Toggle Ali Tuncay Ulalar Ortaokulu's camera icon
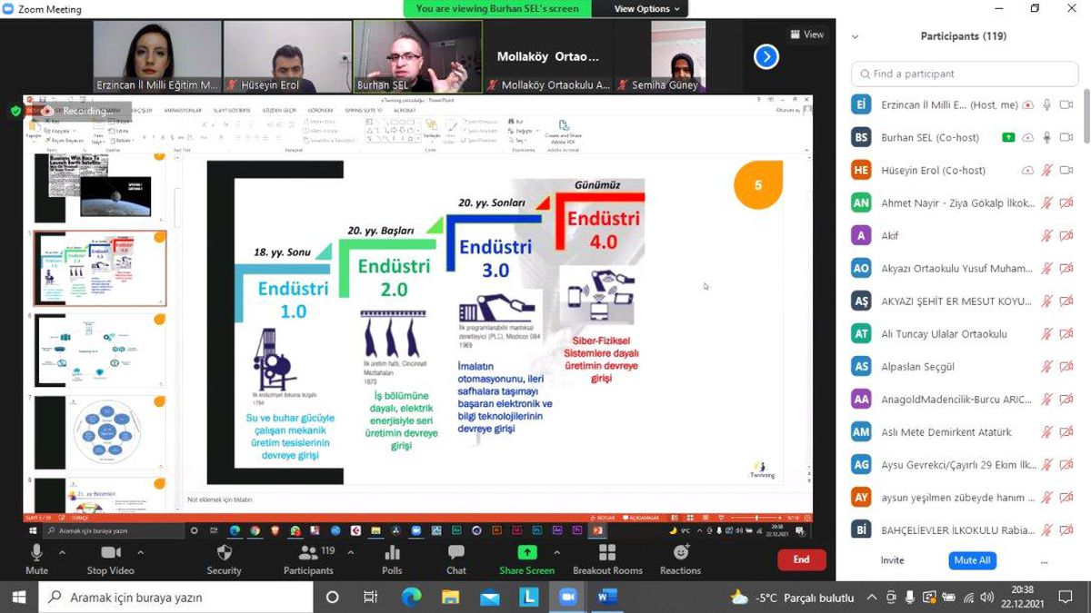 (1066, 333)
